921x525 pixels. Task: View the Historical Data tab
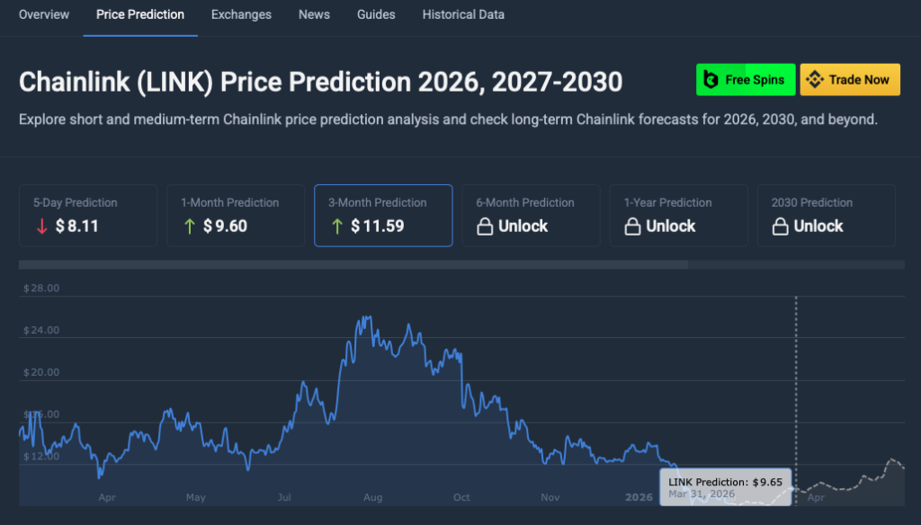tap(463, 14)
